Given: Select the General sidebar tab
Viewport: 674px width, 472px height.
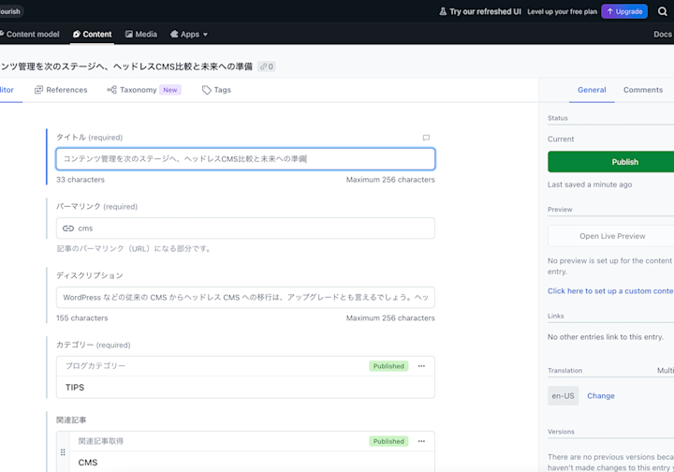Looking at the screenshot, I should pos(592,90).
